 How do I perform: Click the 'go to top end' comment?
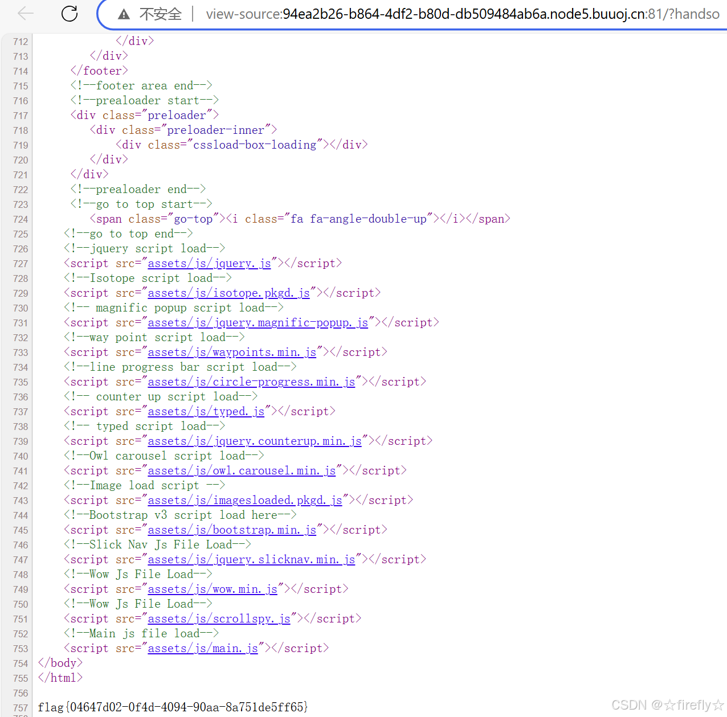tap(128, 233)
